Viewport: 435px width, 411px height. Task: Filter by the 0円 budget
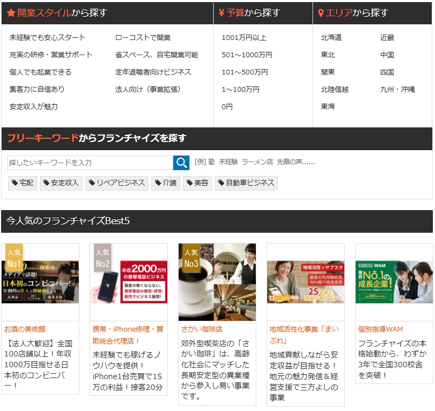[227, 106]
